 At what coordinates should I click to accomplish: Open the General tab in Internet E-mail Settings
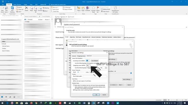(74, 56)
